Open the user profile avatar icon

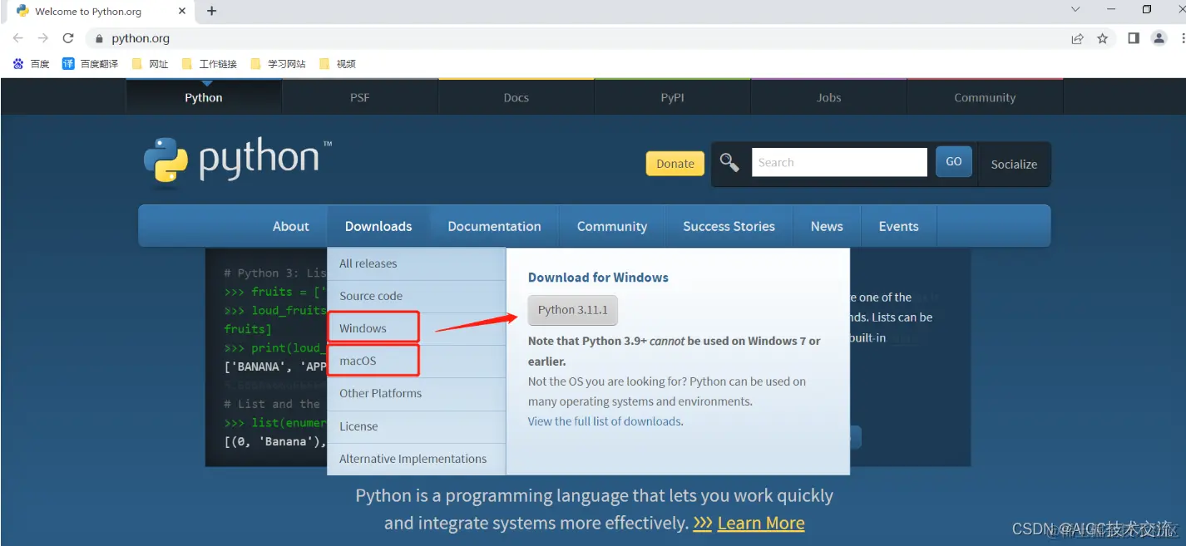coord(1159,38)
